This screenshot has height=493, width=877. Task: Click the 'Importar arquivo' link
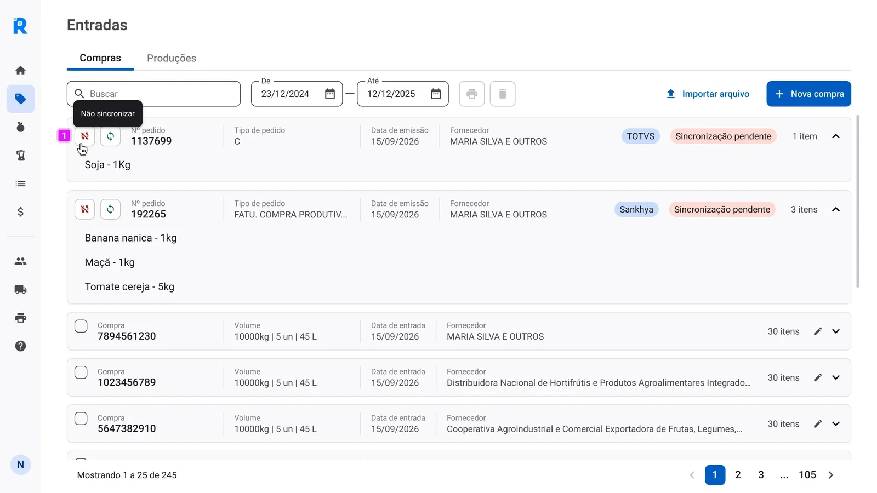(x=707, y=94)
